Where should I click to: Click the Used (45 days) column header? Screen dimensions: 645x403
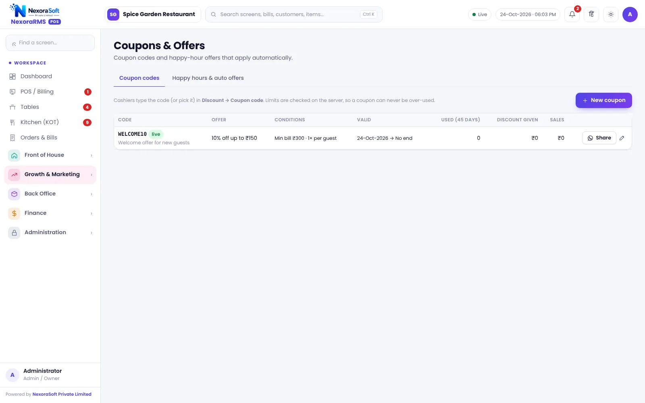pos(460,120)
